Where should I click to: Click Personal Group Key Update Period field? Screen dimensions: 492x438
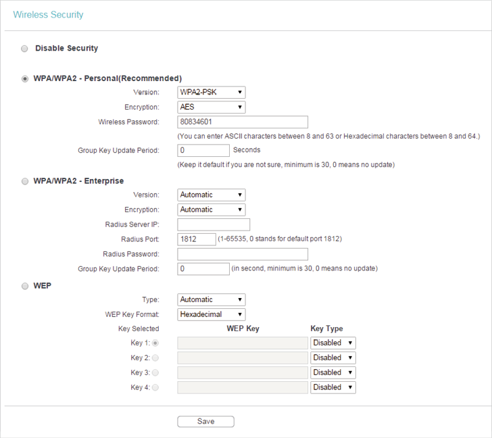coord(203,150)
